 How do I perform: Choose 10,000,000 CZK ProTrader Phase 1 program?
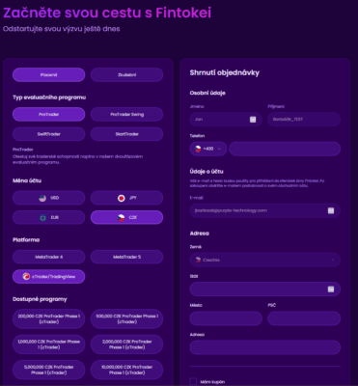tap(126, 370)
